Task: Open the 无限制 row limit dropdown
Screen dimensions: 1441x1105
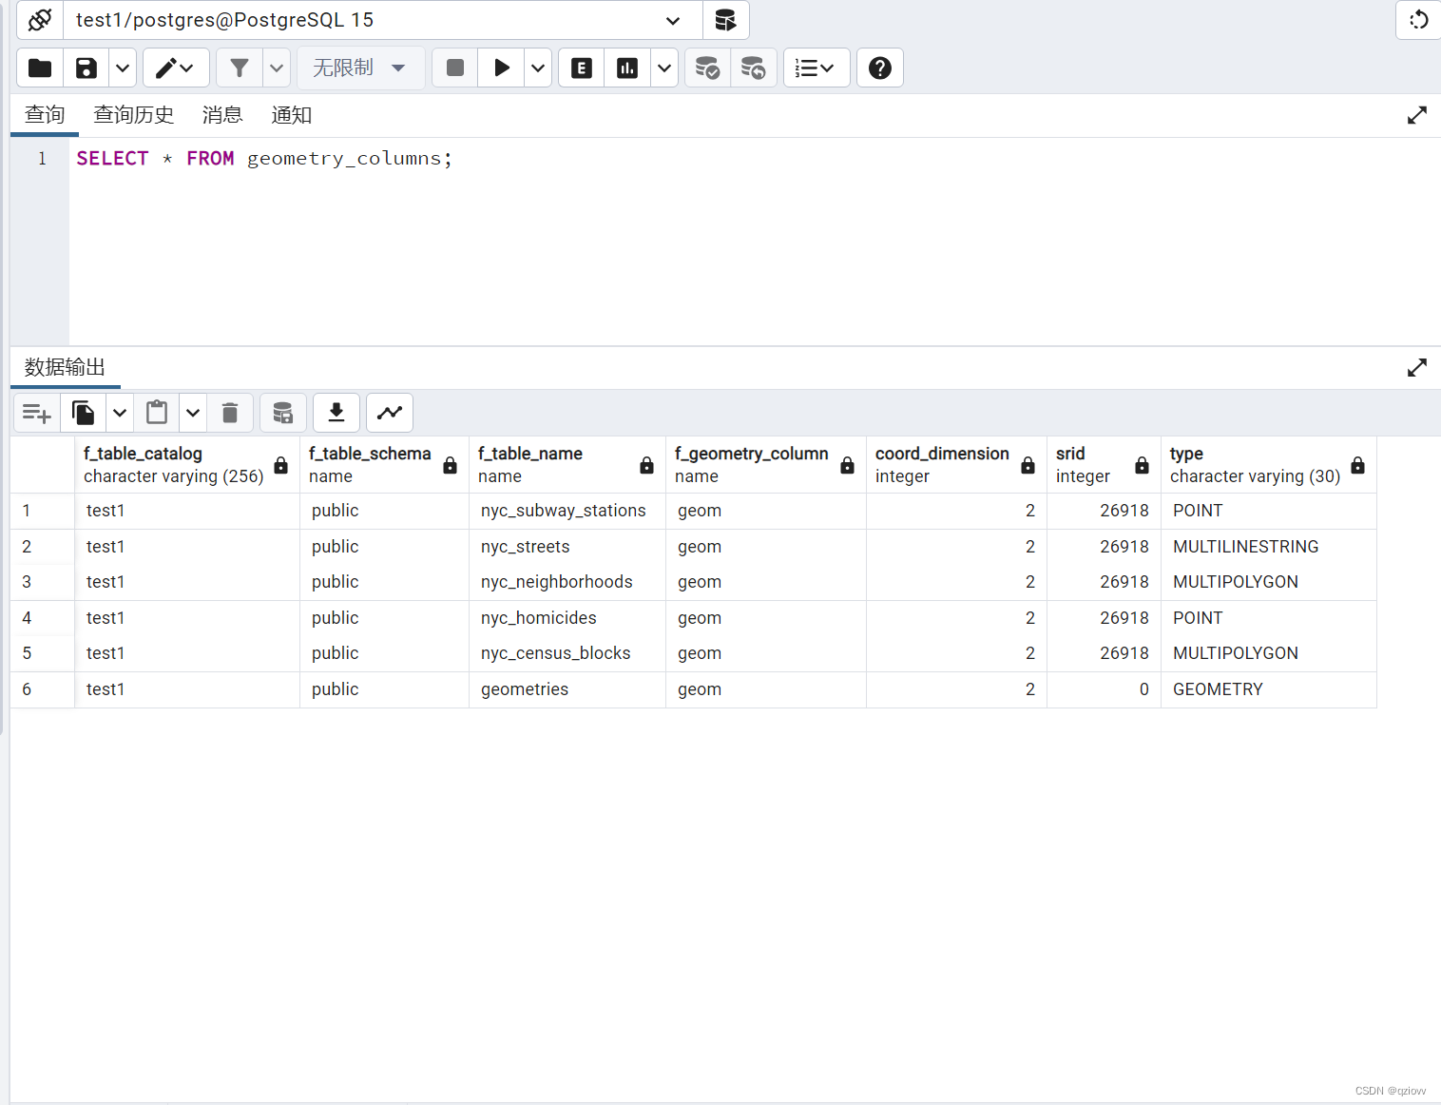Action: [361, 68]
